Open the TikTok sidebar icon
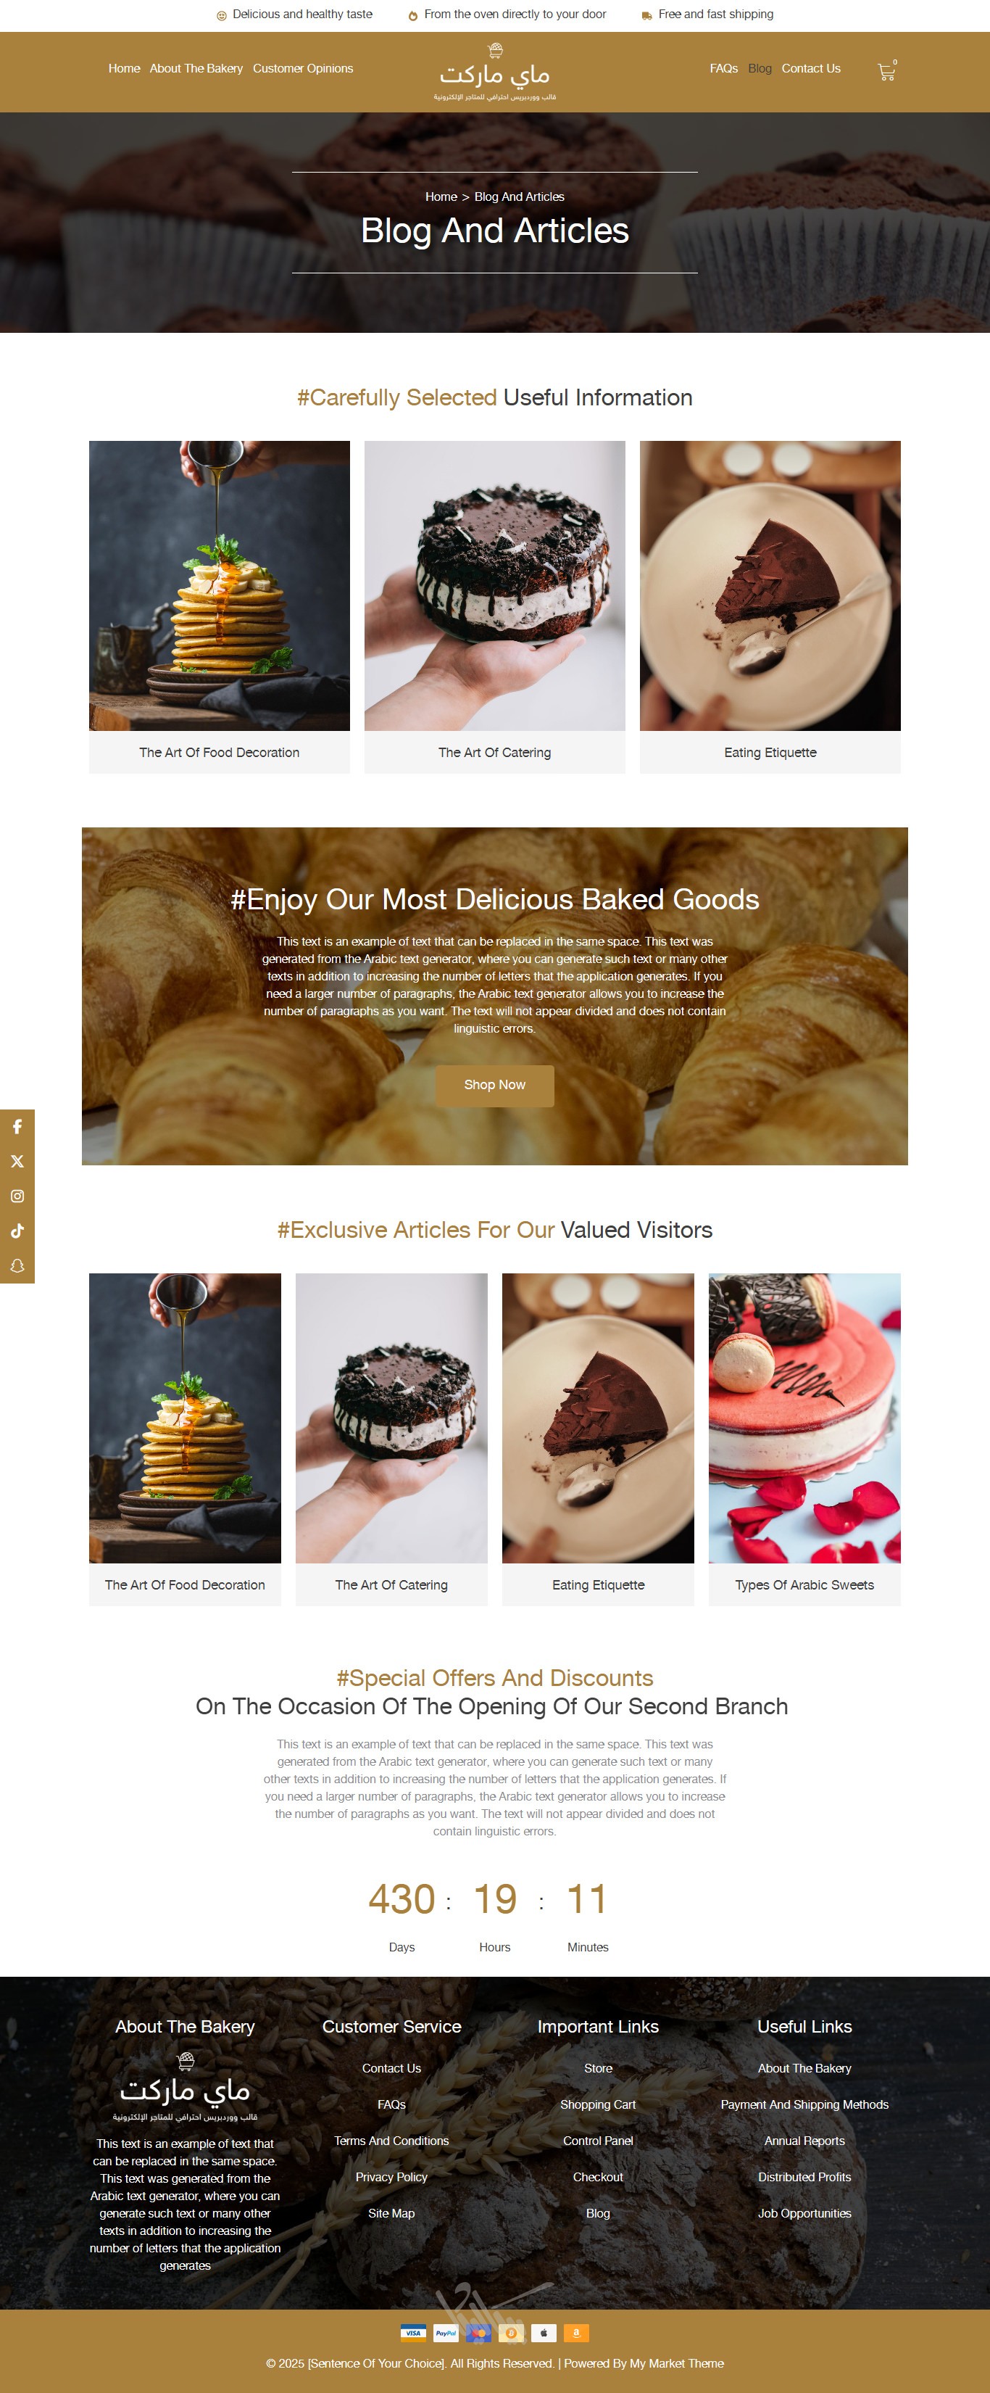This screenshot has height=2393, width=990. 17,1231
